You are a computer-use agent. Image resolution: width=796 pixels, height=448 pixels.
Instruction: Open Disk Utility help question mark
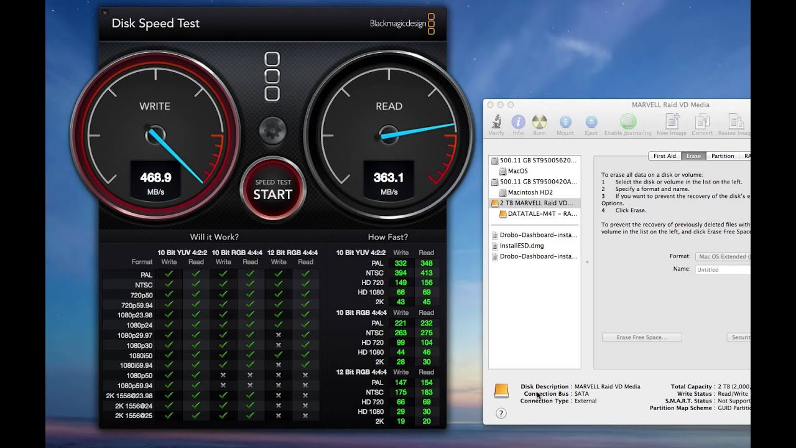501,413
